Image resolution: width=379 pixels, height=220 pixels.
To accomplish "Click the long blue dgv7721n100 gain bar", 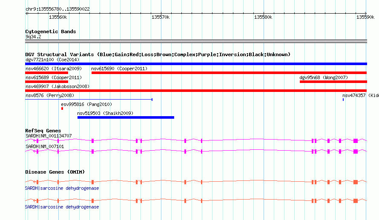I will click(196, 64).
